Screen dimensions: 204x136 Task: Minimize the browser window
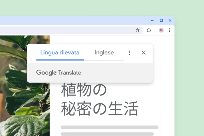(x=152, y=20)
